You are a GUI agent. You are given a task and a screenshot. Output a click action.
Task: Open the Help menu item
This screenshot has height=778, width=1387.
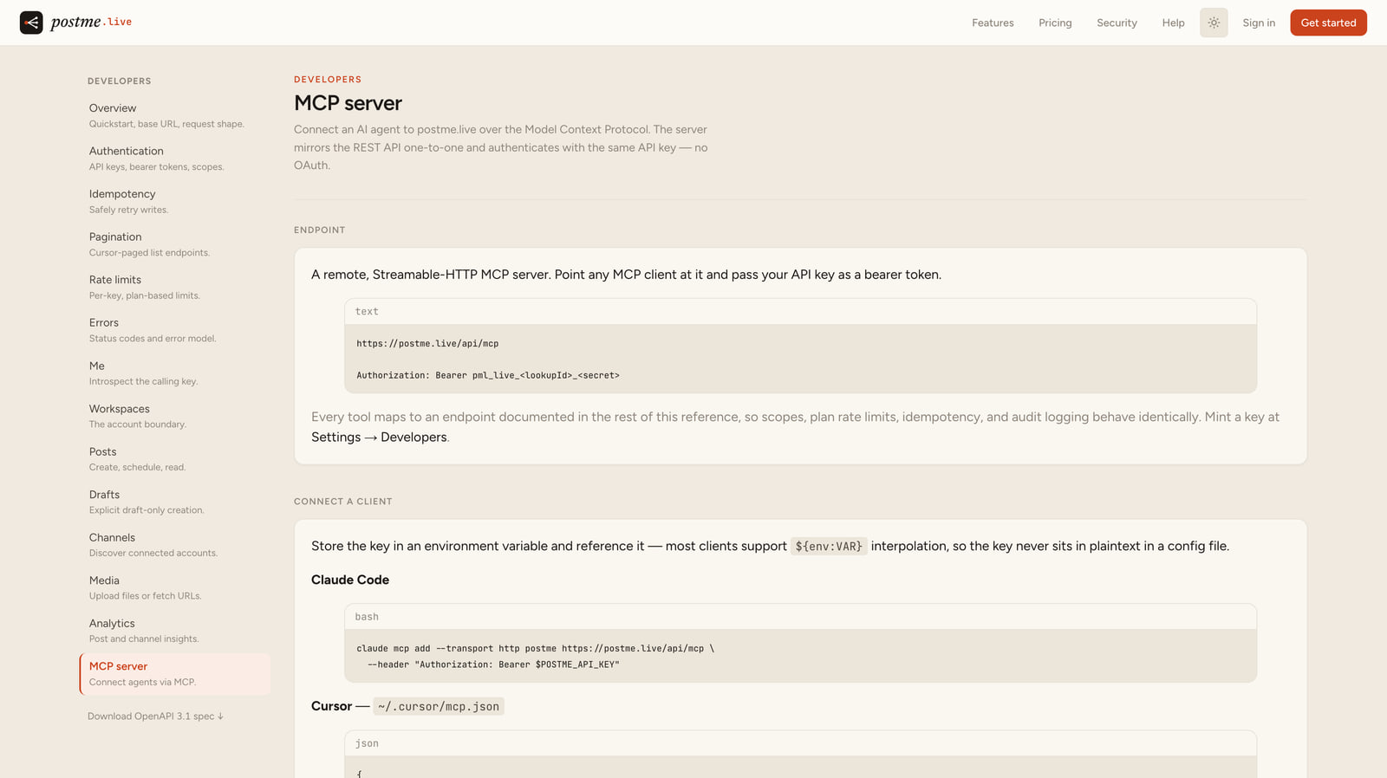pyautogui.click(x=1173, y=23)
